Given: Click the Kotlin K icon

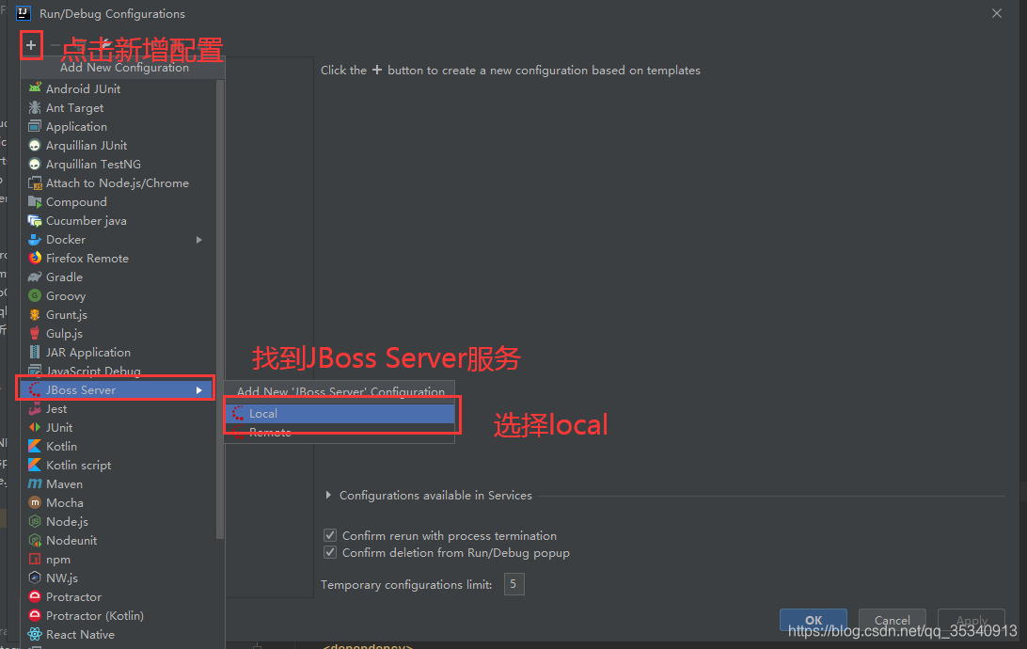Looking at the screenshot, I should [x=35, y=446].
